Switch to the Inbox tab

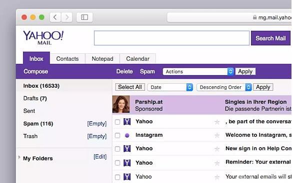pyautogui.click(x=36, y=58)
